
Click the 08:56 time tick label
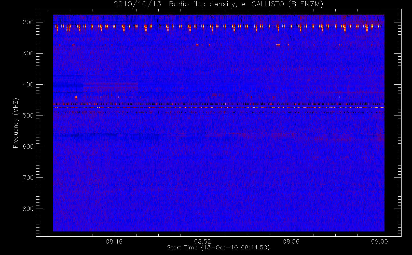pyautogui.click(x=291, y=241)
